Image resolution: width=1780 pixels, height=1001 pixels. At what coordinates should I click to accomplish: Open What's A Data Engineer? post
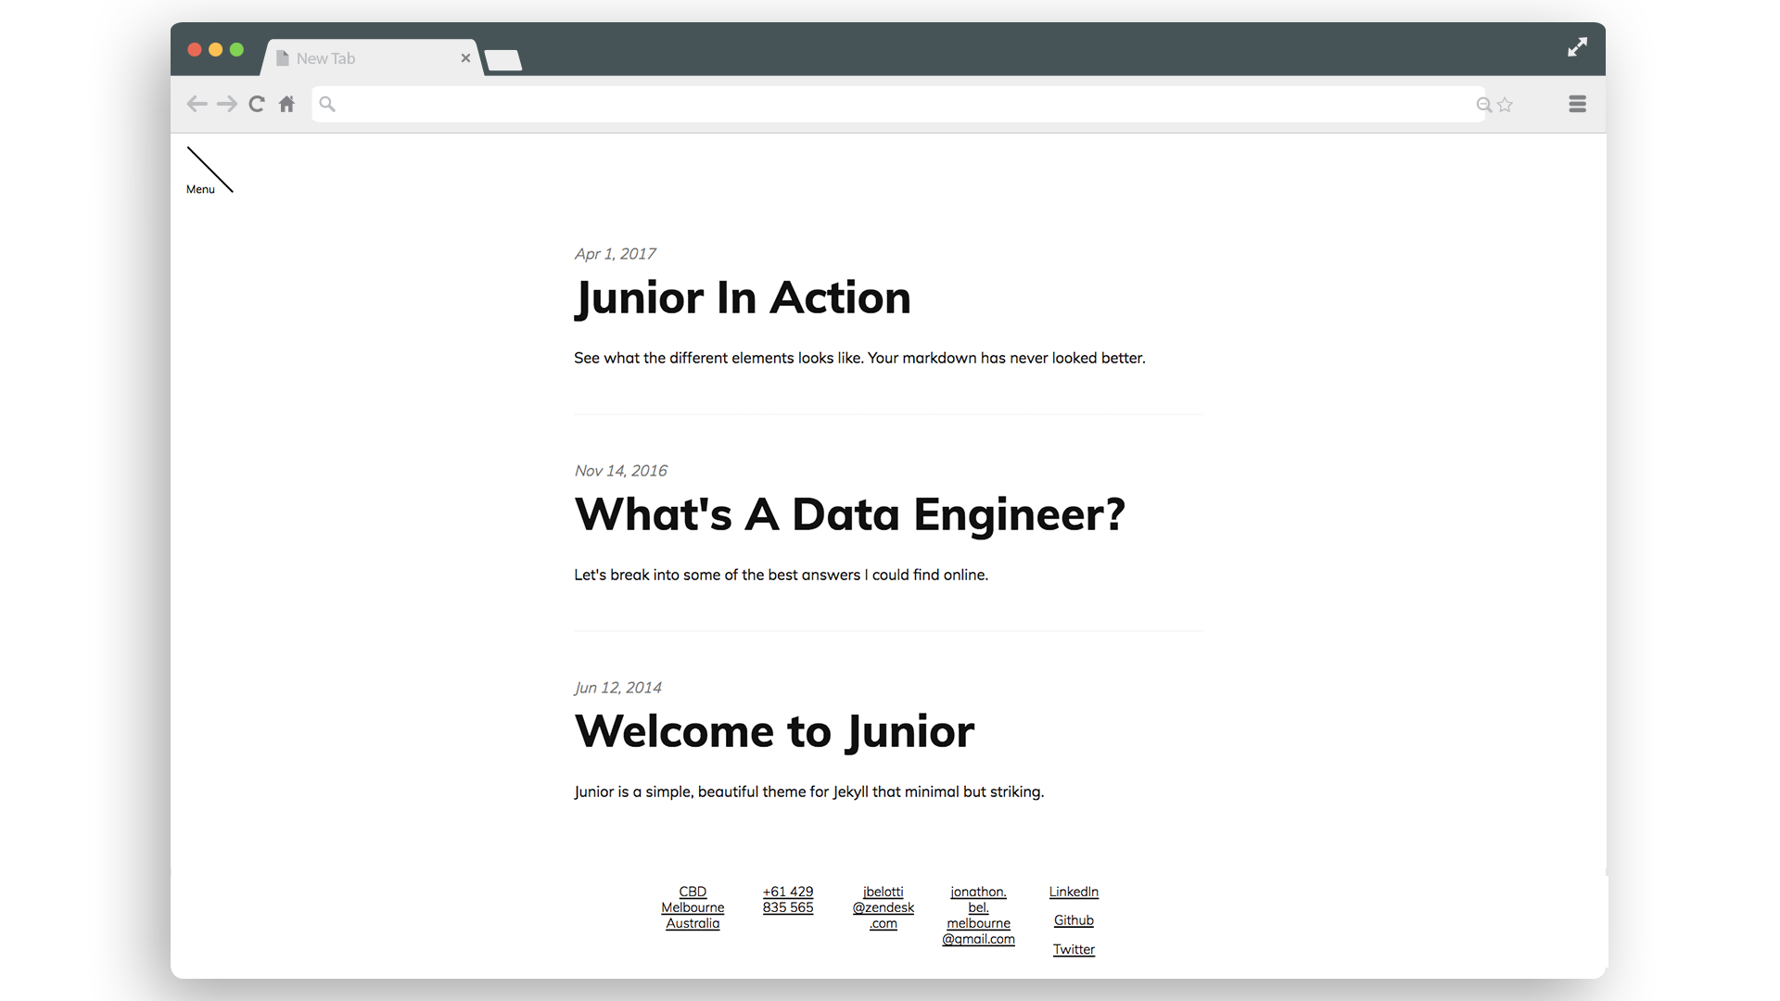849,515
